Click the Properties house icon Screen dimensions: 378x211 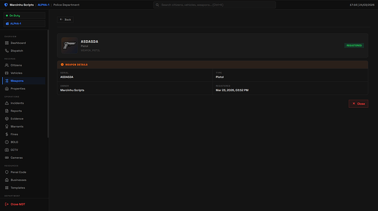pyautogui.click(x=7, y=88)
